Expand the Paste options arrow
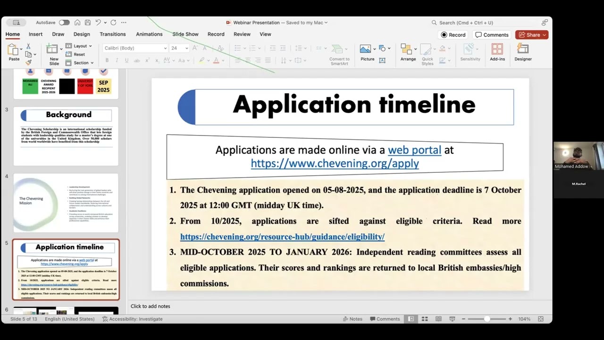 21,49
